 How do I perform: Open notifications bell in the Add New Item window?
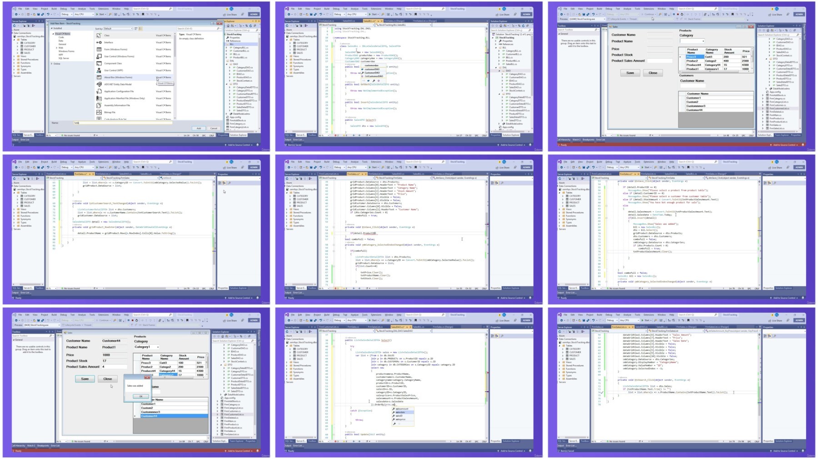click(x=258, y=145)
